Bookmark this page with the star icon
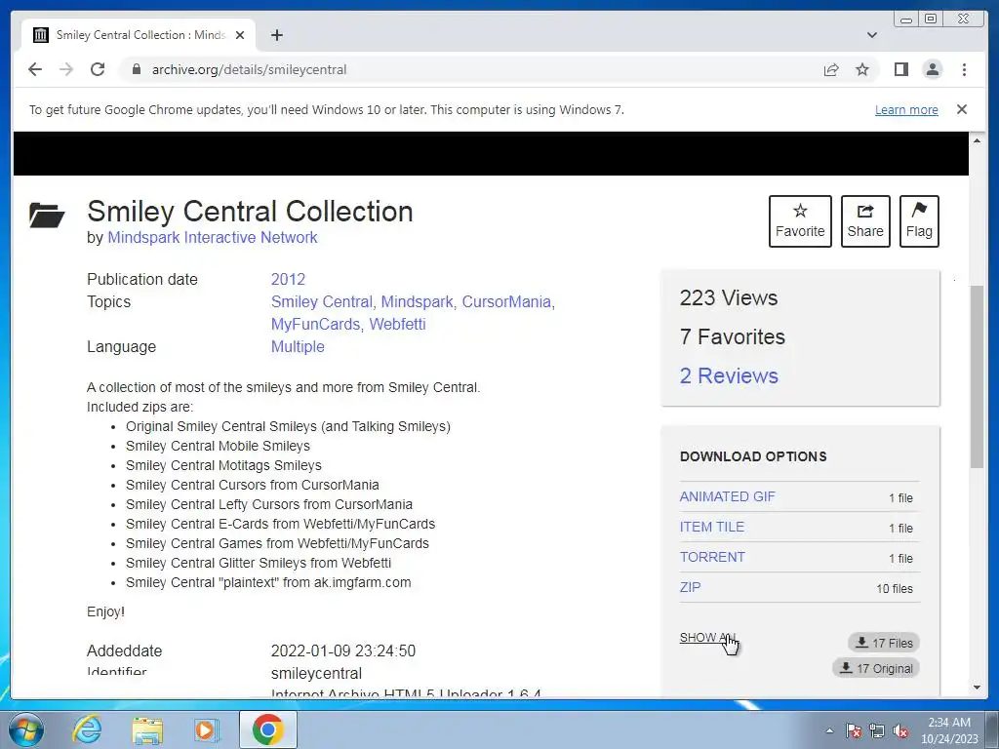 [x=862, y=69]
